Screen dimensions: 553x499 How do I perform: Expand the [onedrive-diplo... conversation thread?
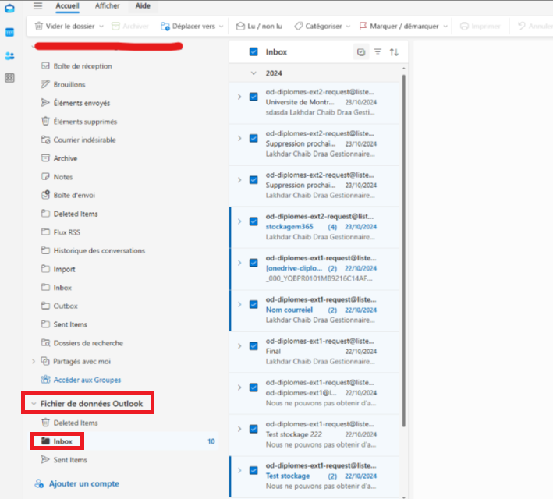click(239, 263)
